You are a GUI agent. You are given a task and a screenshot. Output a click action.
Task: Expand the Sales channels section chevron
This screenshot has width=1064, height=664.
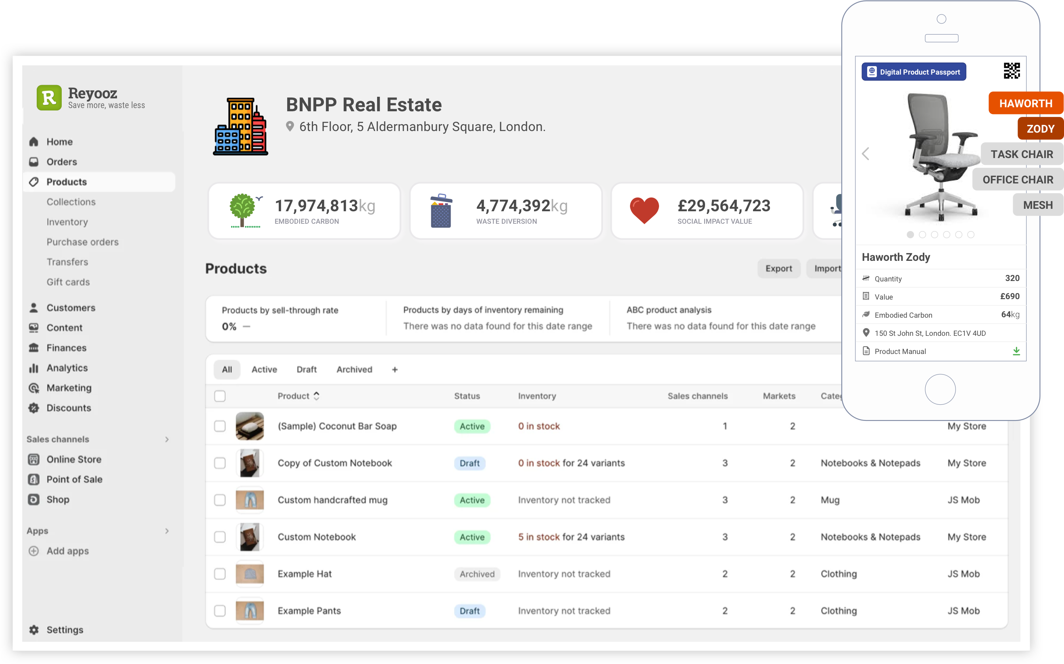pyautogui.click(x=167, y=439)
